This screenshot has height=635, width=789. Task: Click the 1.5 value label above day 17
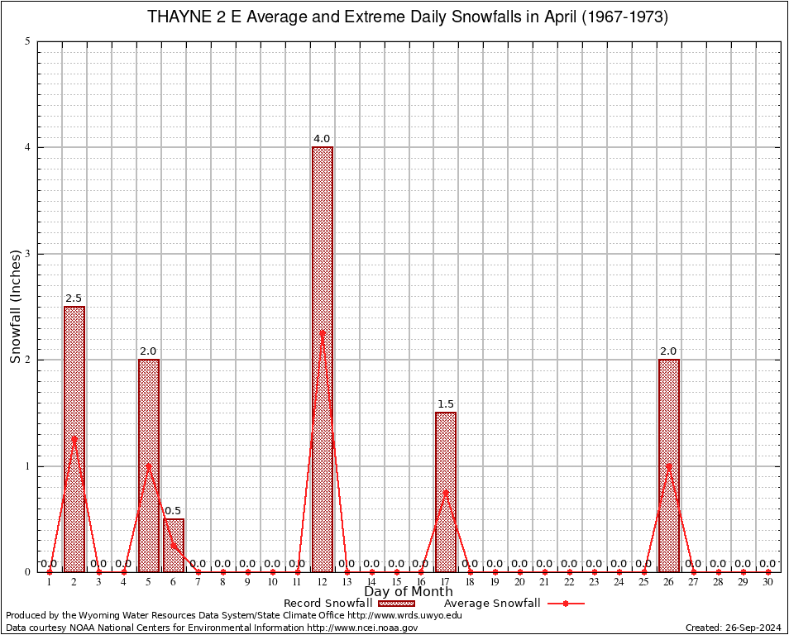pyautogui.click(x=446, y=404)
